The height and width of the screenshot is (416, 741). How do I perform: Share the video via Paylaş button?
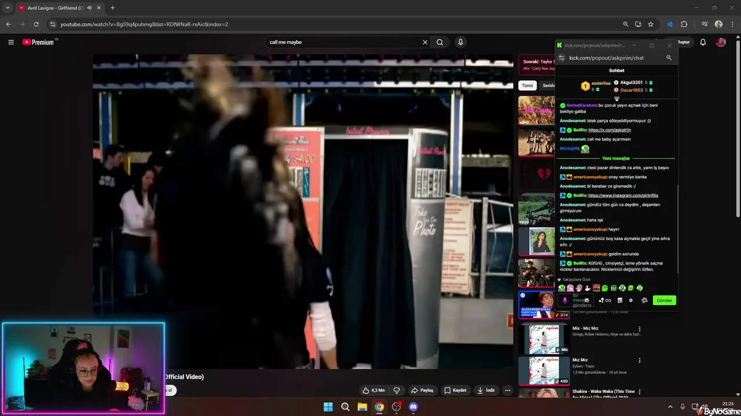422,391
